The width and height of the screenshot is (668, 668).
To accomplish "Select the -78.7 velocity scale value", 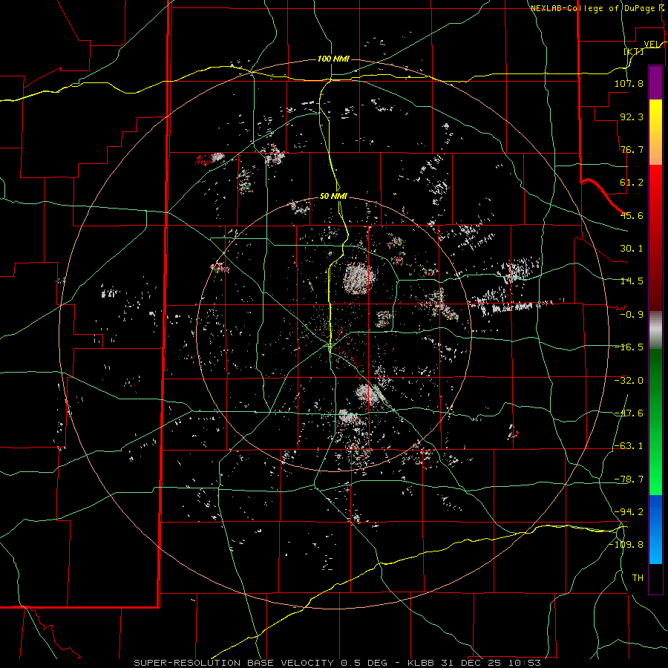I will (x=629, y=479).
